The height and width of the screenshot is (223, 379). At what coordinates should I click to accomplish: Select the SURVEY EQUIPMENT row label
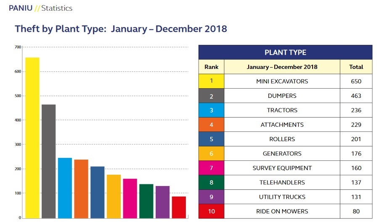coord(282,168)
